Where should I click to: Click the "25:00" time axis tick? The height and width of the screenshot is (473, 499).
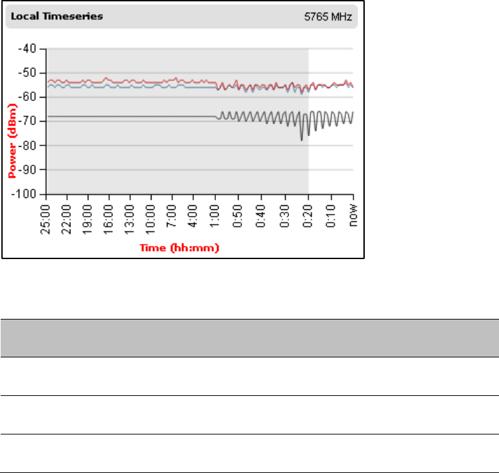[45, 219]
